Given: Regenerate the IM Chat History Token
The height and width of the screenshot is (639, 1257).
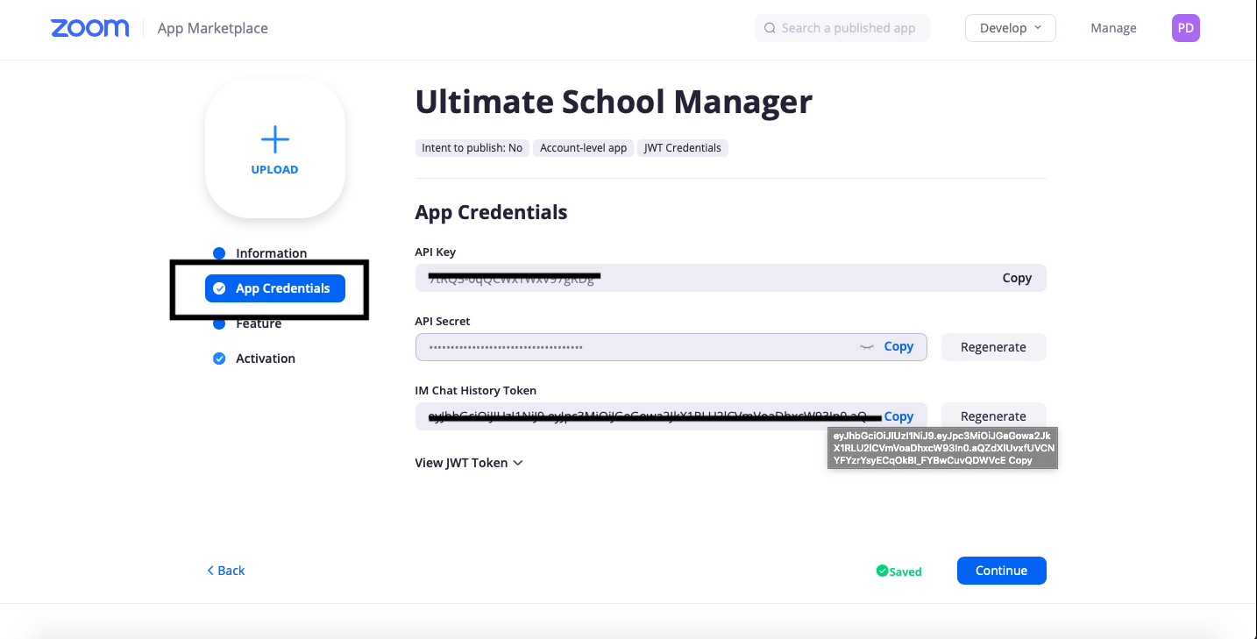Looking at the screenshot, I should [993, 416].
